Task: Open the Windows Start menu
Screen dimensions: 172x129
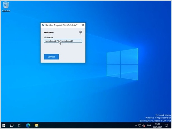Action: tap(4, 125)
